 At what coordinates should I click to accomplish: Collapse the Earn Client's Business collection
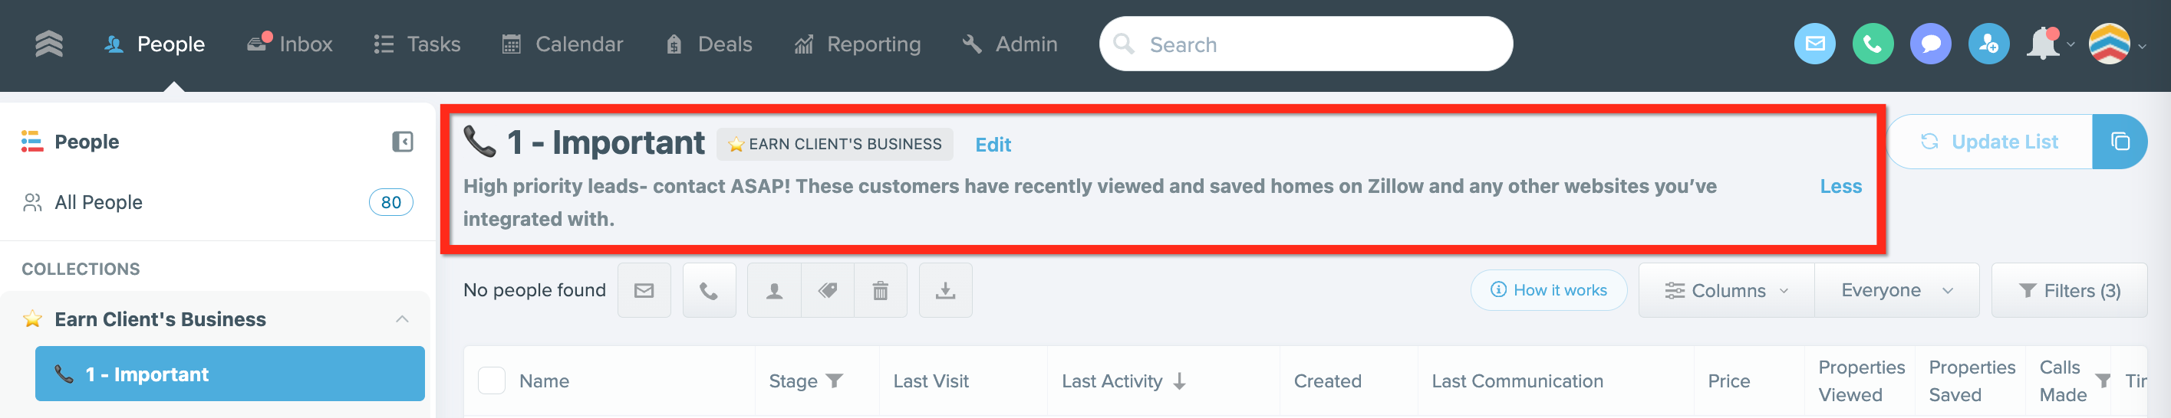pyautogui.click(x=402, y=318)
